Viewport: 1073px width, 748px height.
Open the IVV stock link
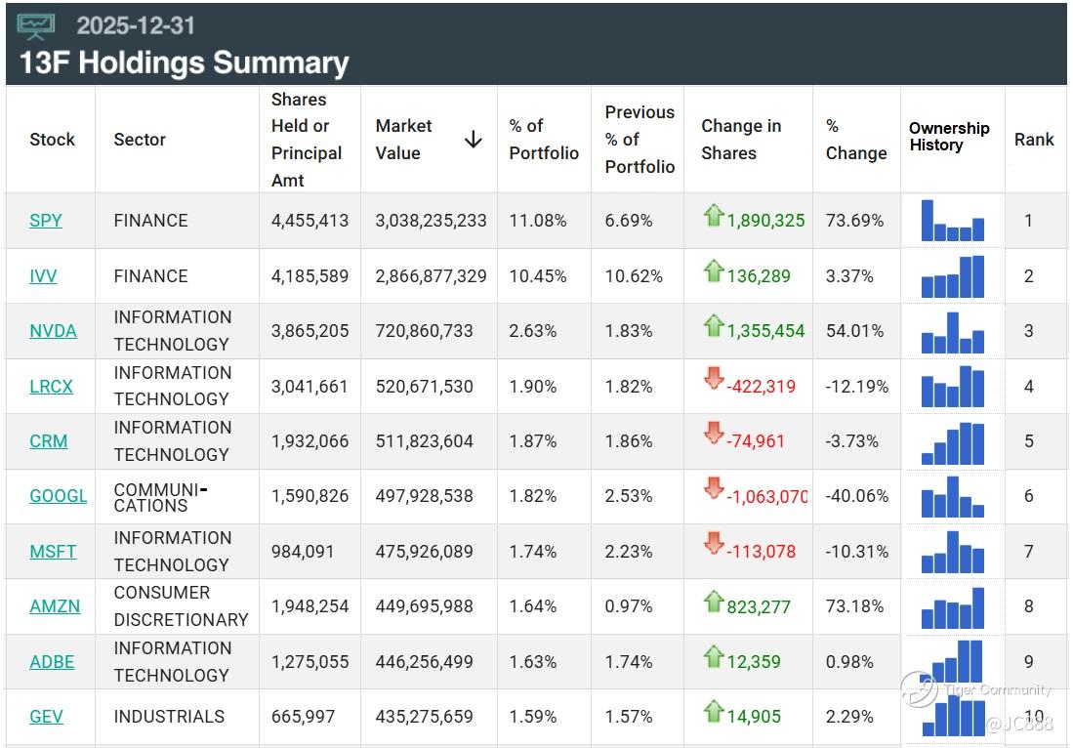click(x=44, y=276)
